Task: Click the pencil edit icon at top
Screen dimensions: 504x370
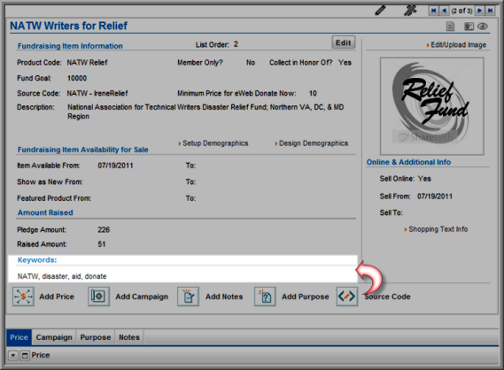Action: [380, 11]
